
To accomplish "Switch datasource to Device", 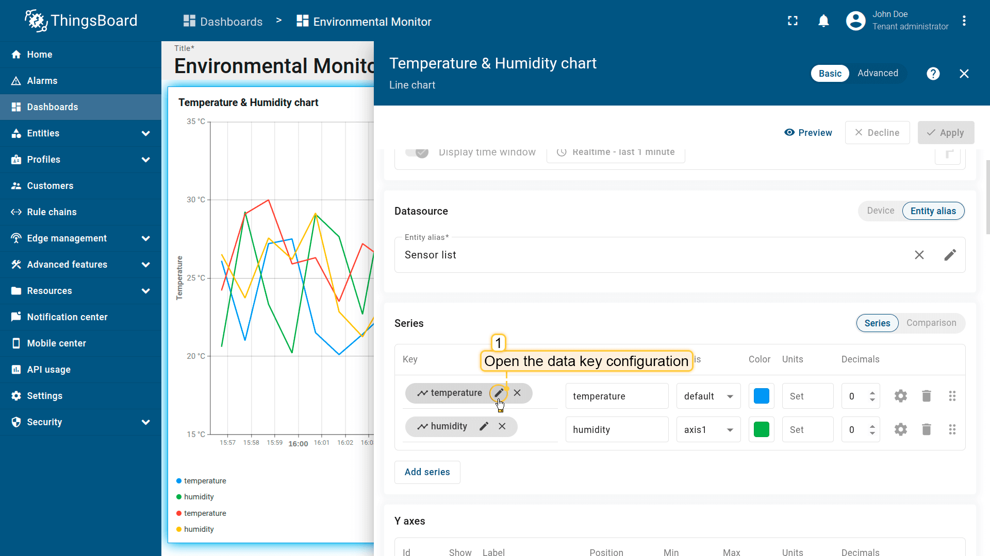I will [880, 211].
